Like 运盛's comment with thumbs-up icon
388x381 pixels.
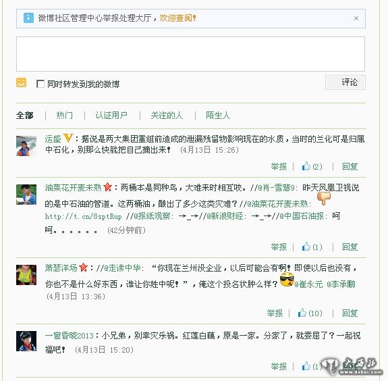(x=306, y=166)
